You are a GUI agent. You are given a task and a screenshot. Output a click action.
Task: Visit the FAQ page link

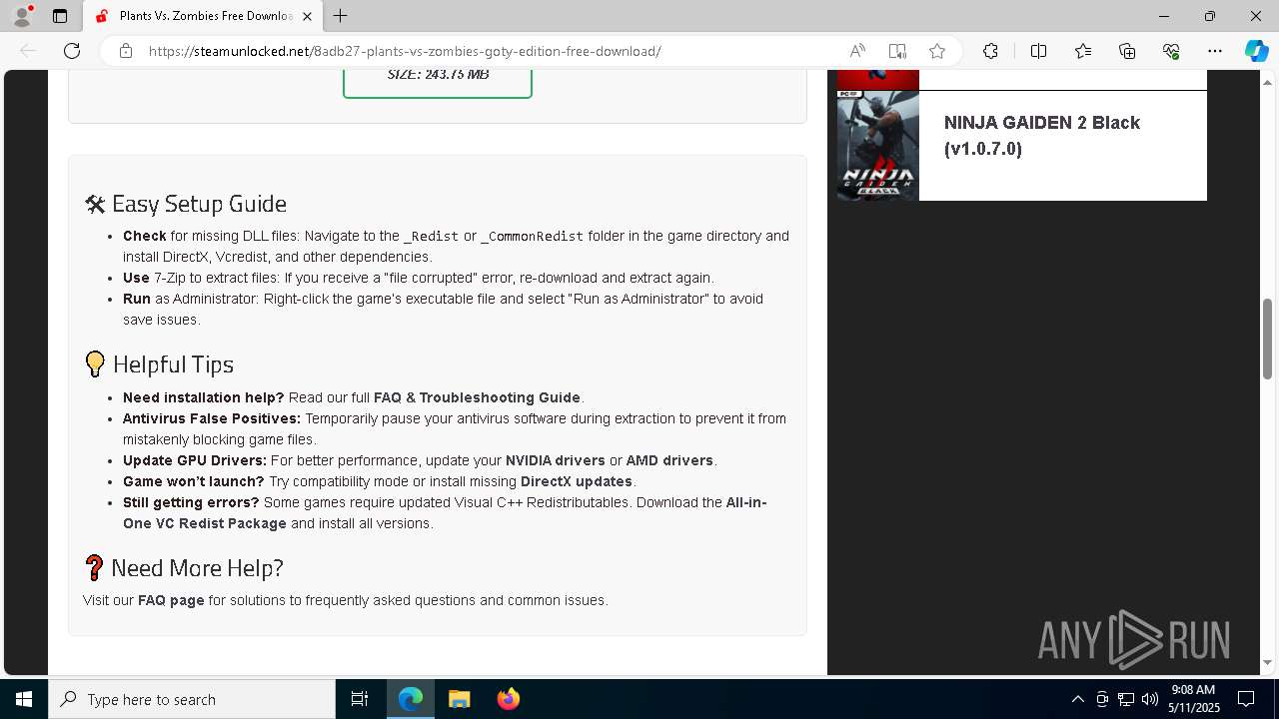point(171,600)
